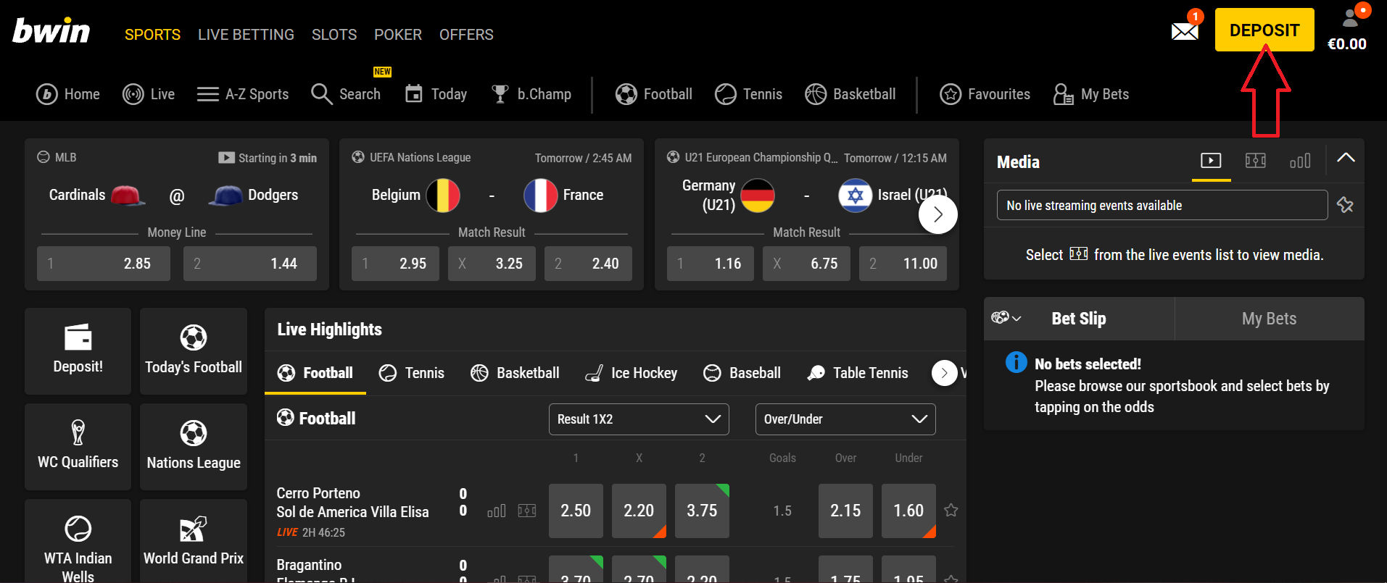
Task: Bet on Germany U21 to win at 1.16
Action: point(711,264)
